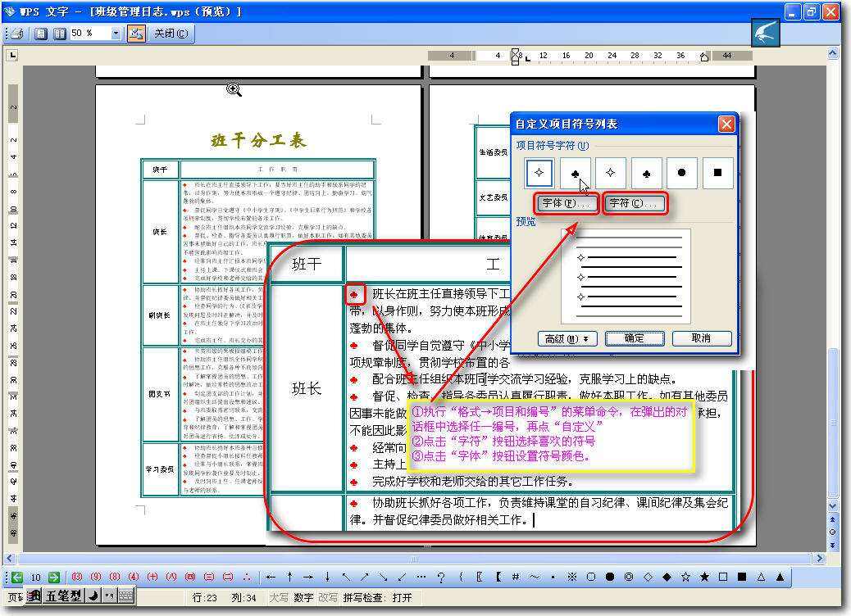Select the second club bullet swatch

click(576, 173)
